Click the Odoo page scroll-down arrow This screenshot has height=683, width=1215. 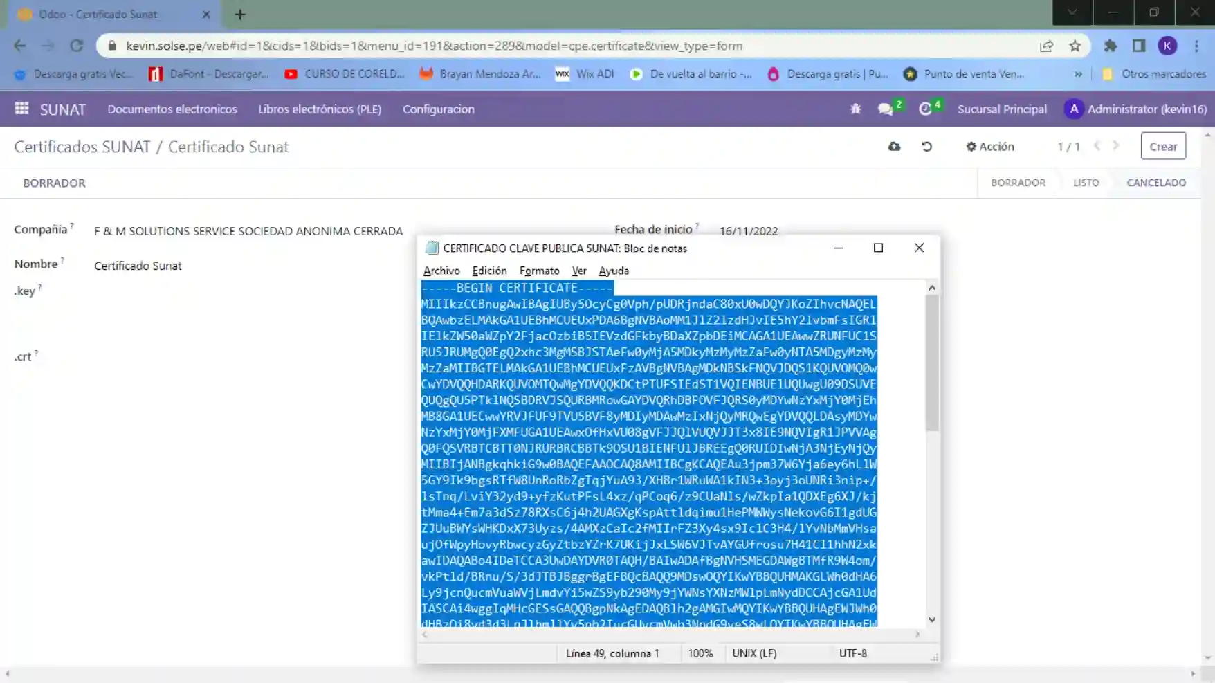point(1207,658)
